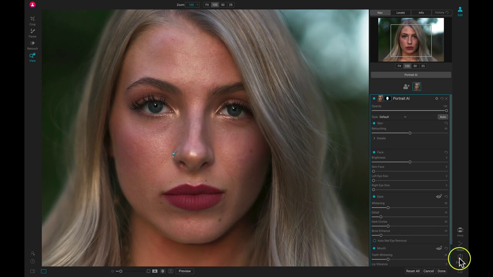The width and height of the screenshot is (493, 277).
Task: Click the Brightness slider handle
Action: pos(410,162)
